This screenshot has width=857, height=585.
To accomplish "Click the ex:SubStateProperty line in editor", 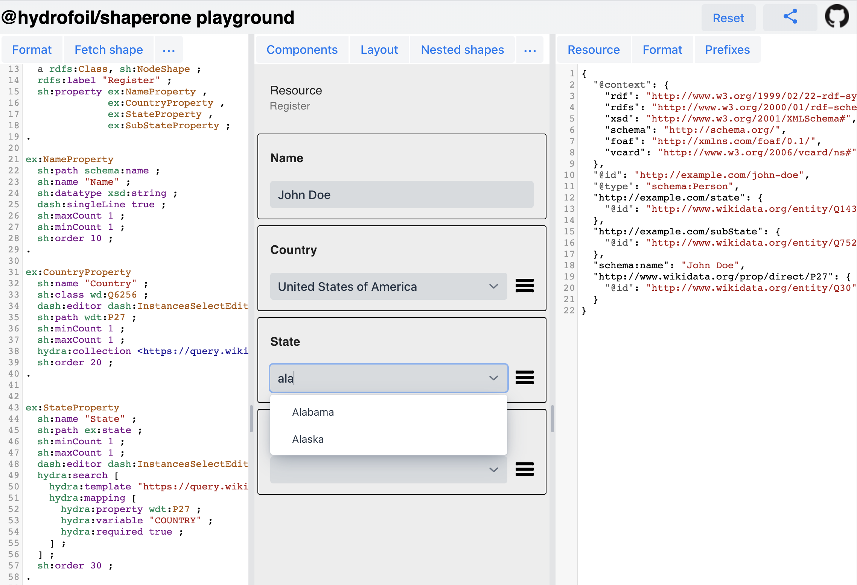I will point(169,125).
